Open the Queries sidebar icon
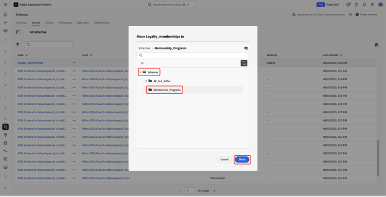This screenshot has width=386, height=197. coord(6,159)
